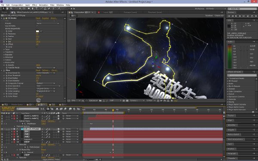This screenshot has height=161, width=258.
Task: Select the Pen tool in toolbar
Action: coord(33,9)
